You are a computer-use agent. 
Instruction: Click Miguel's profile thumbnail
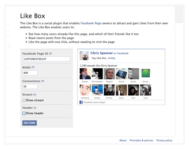[x=109, y=74]
